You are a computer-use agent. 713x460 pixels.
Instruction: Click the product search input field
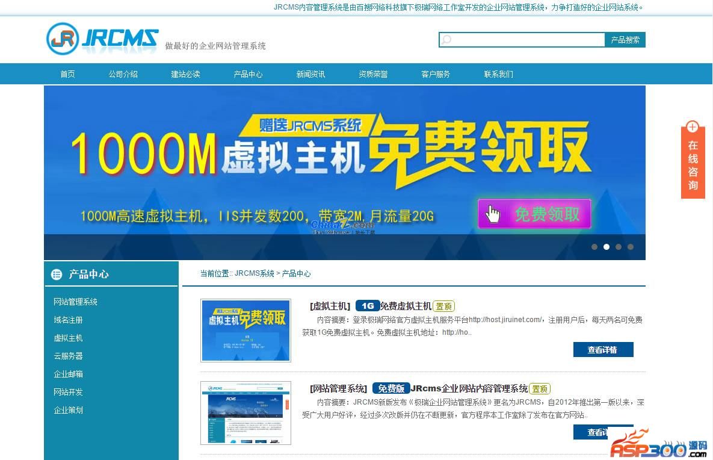pos(522,40)
